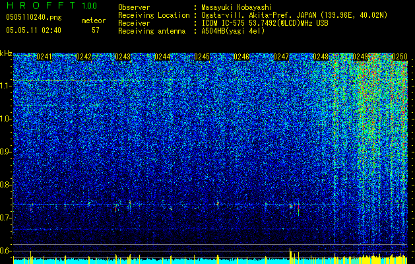This screenshot has width=415, height=264.
Task: Click the 'Receiver' field label
Action: click(134, 23)
